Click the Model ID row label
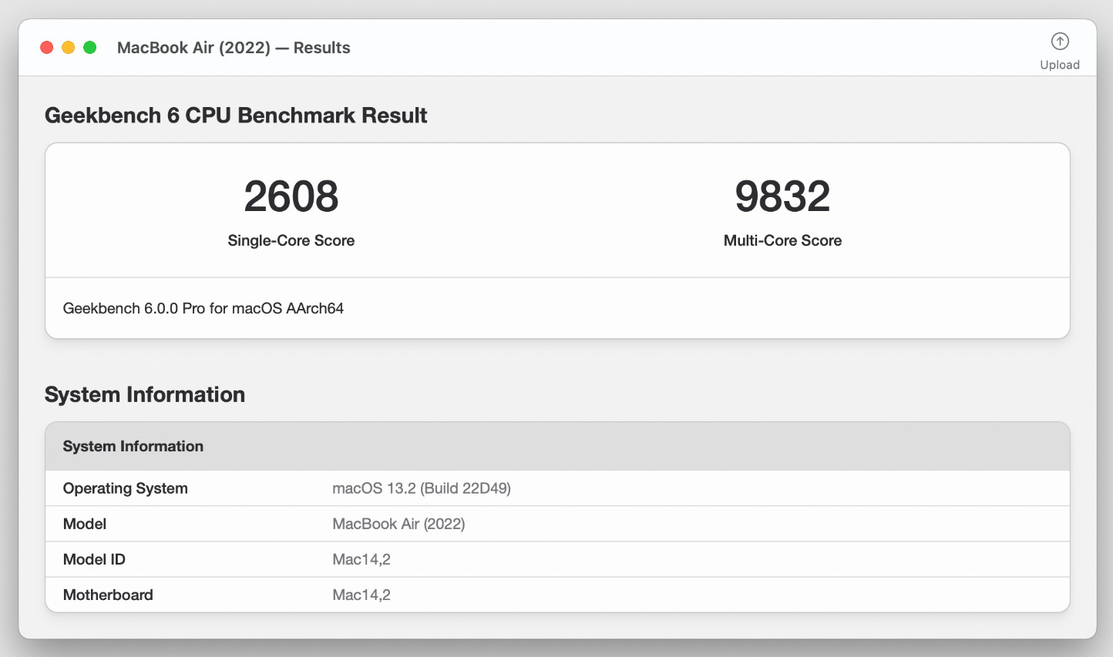 coord(94,559)
